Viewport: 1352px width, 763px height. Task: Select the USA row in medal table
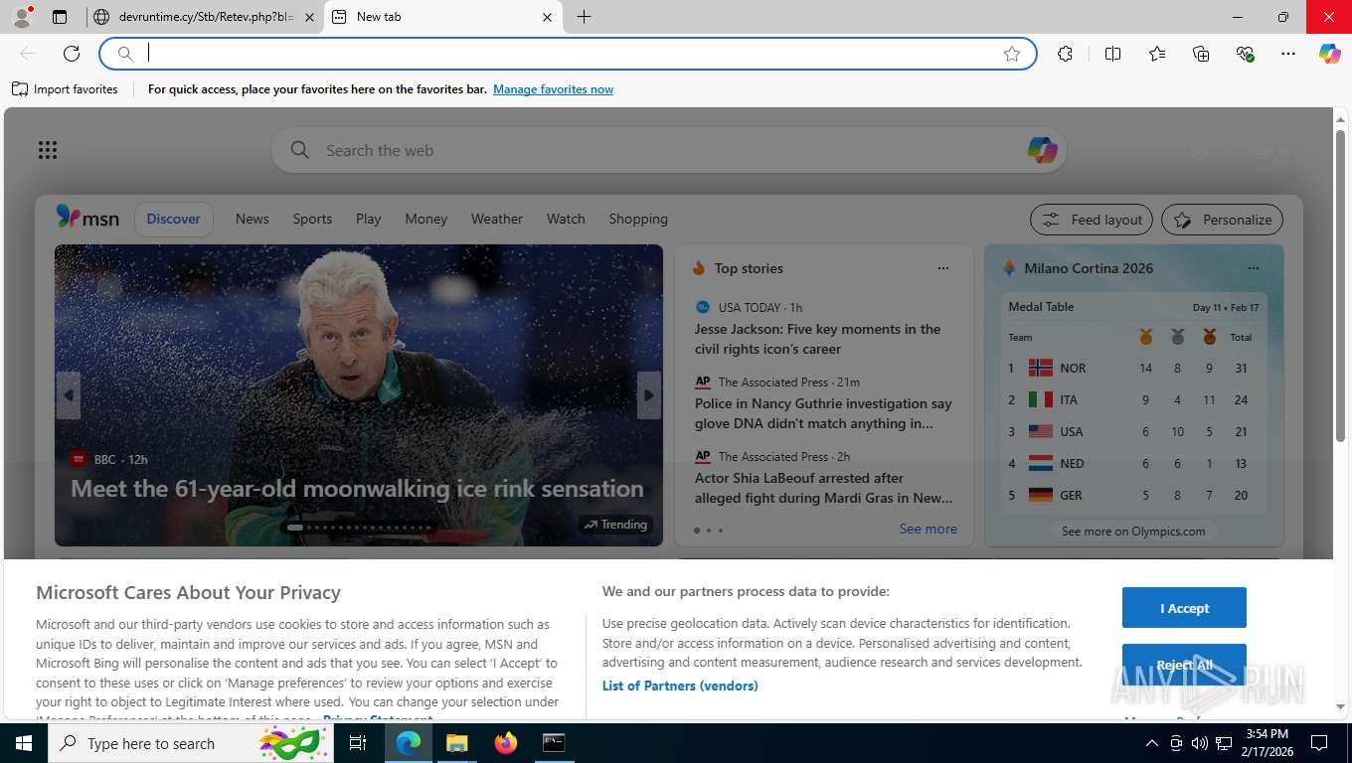[x=1133, y=431]
